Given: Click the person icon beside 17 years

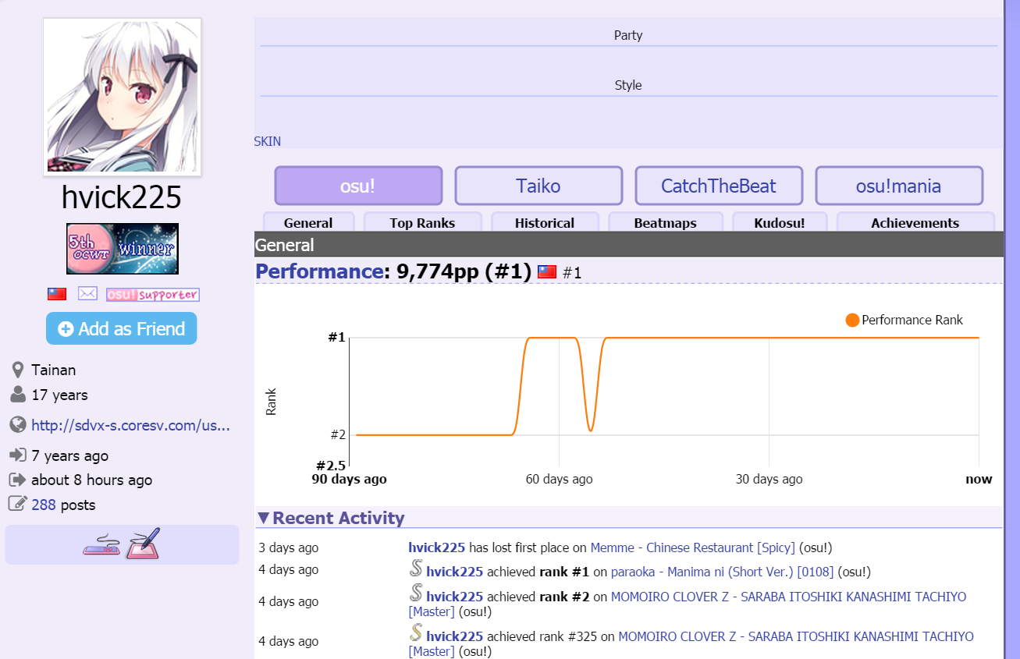Looking at the screenshot, I should click(x=17, y=394).
